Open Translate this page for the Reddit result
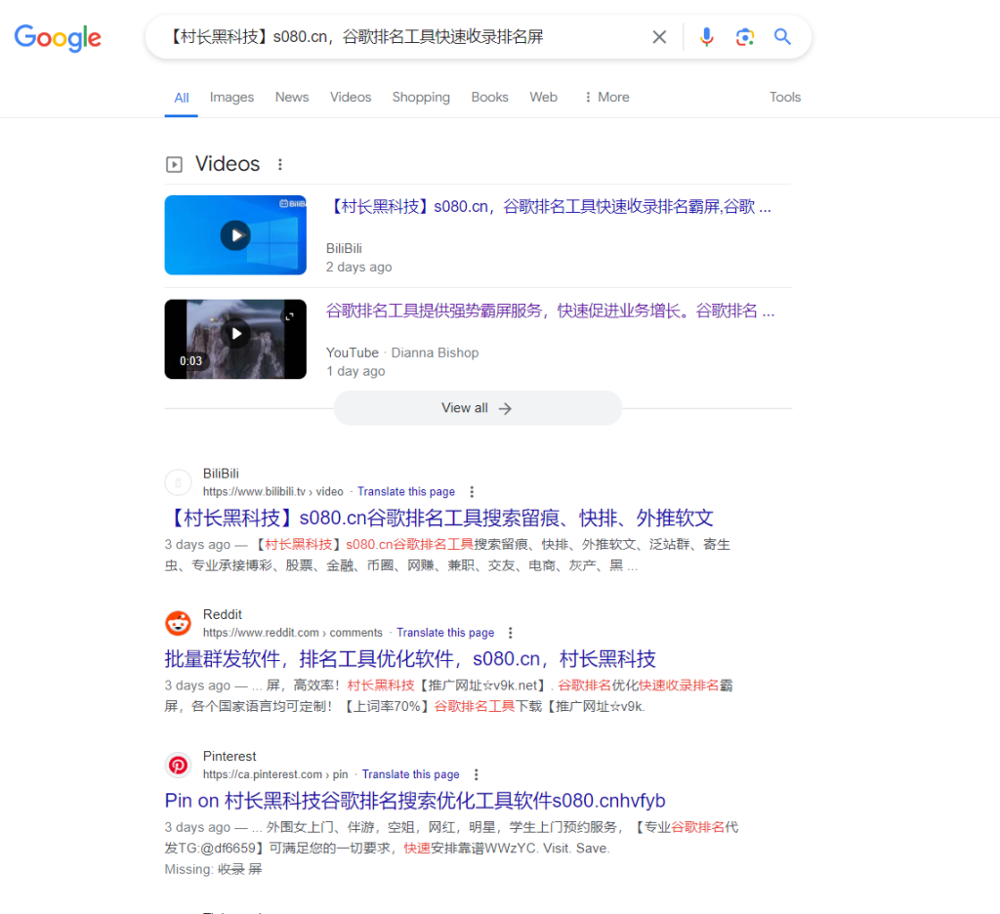Viewport: 1000px width, 914px height. (x=445, y=632)
